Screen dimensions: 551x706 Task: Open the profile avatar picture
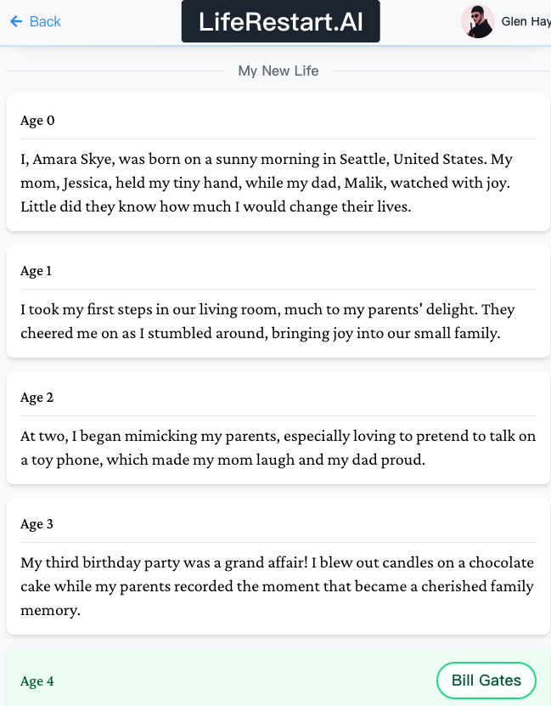(x=477, y=21)
